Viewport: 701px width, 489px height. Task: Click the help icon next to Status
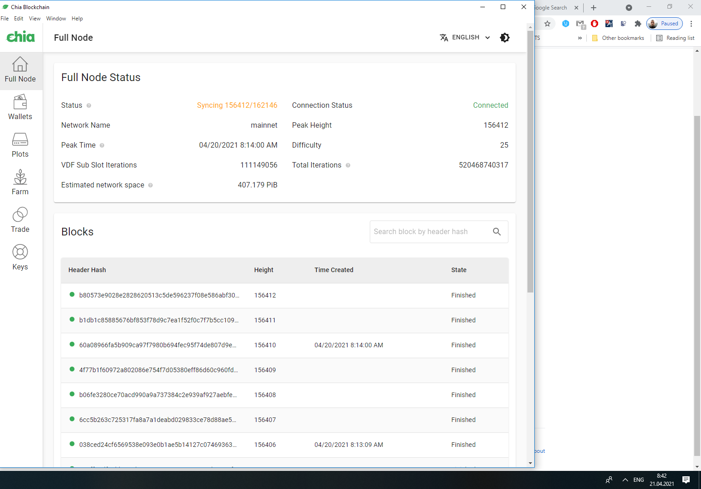click(89, 105)
